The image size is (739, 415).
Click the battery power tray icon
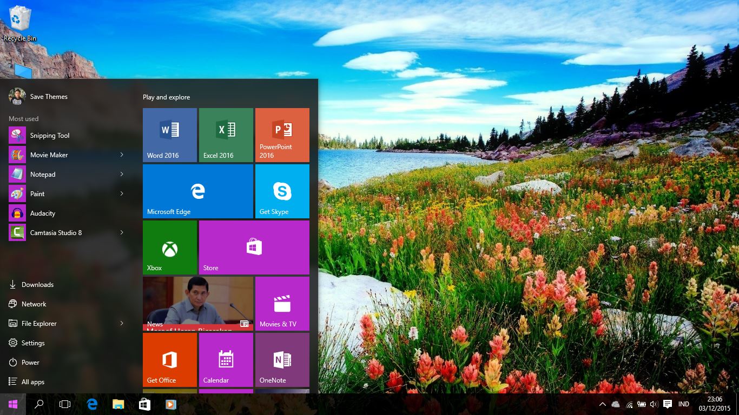click(x=642, y=404)
